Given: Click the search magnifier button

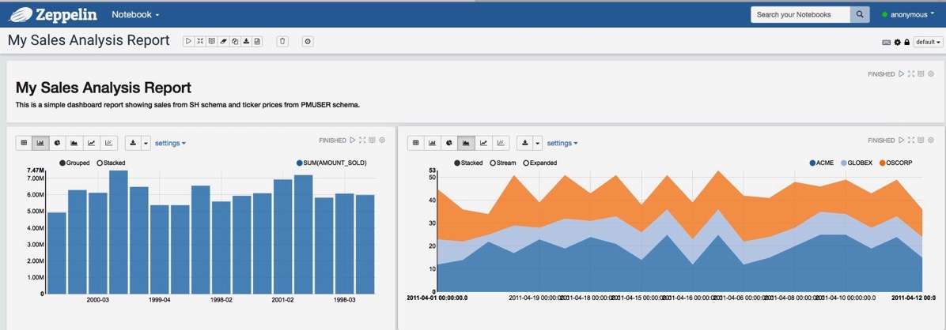Looking at the screenshot, I should point(860,14).
